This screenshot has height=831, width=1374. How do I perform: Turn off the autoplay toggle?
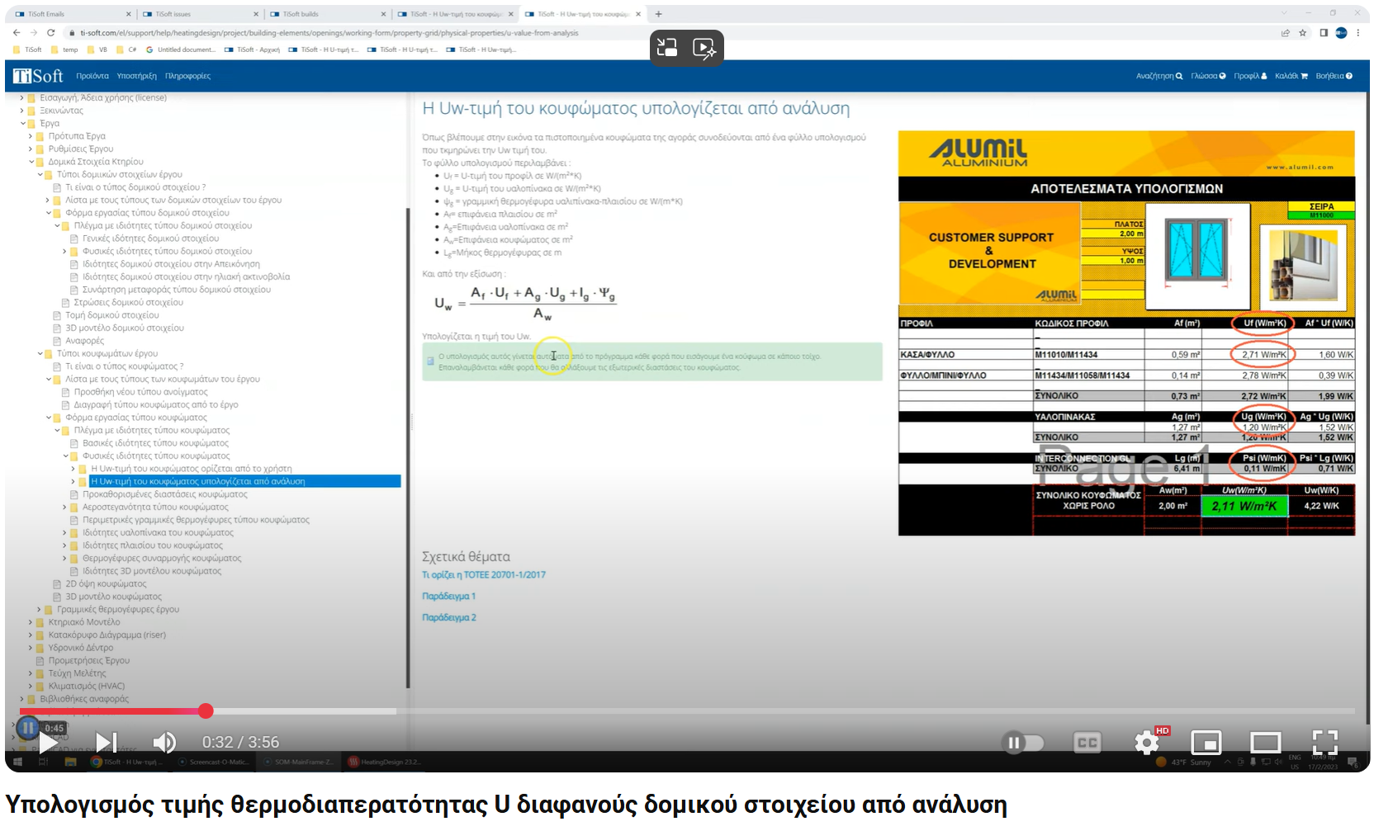point(1022,743)
